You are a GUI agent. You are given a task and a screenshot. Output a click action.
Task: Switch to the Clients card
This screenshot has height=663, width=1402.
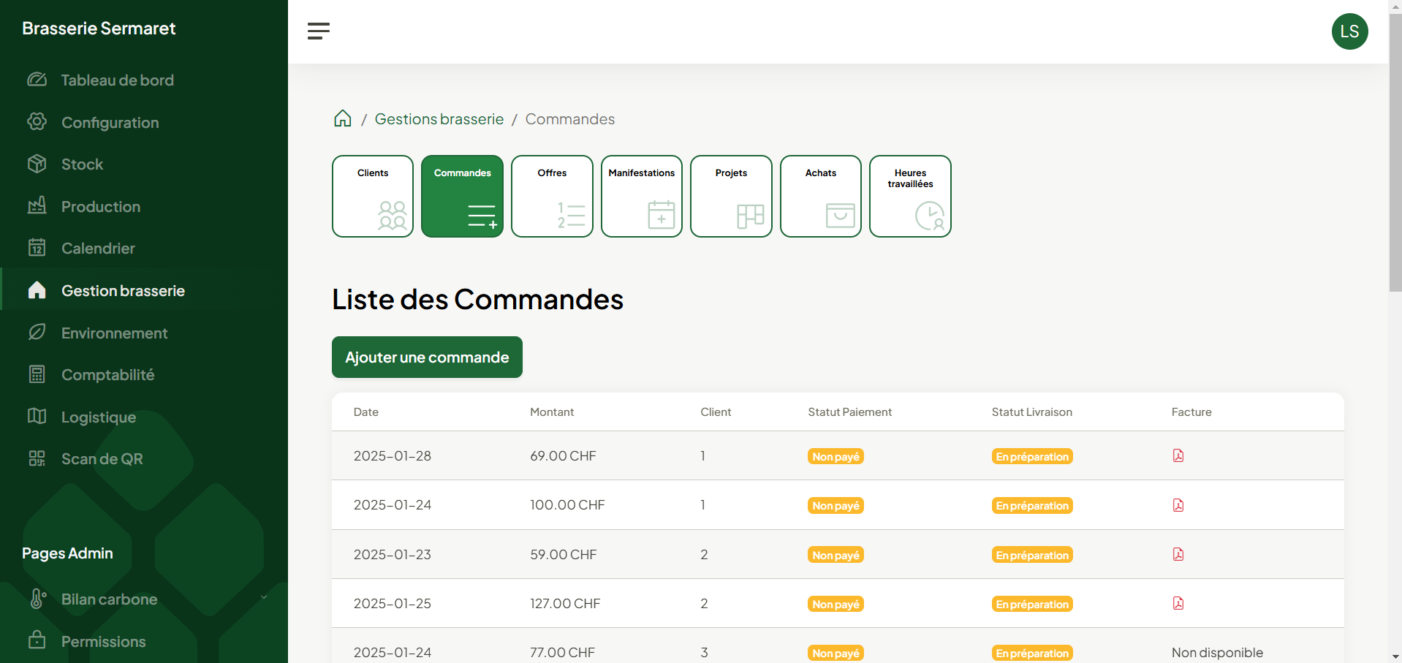point(372,196)
